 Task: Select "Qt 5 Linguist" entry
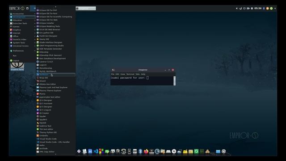pyautogui.click(x=55, y=110)
